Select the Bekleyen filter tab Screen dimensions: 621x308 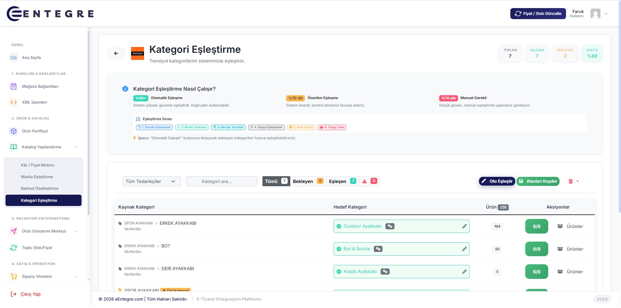308,181
